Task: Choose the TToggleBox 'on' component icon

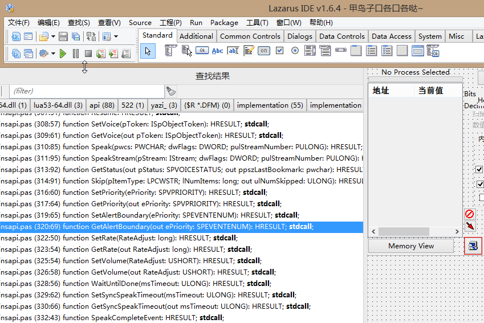Action: (x=263, y=51)
